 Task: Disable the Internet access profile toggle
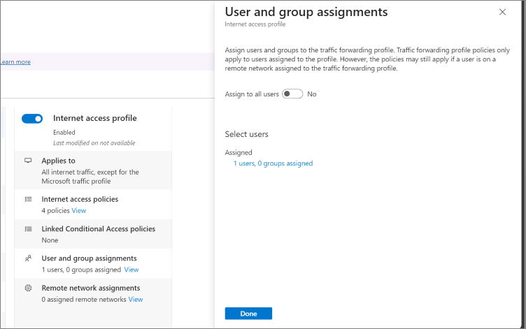32,119
